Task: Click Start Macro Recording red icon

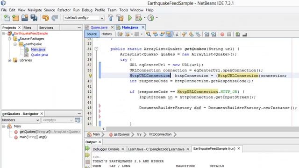Action: [x=222, y=35]
